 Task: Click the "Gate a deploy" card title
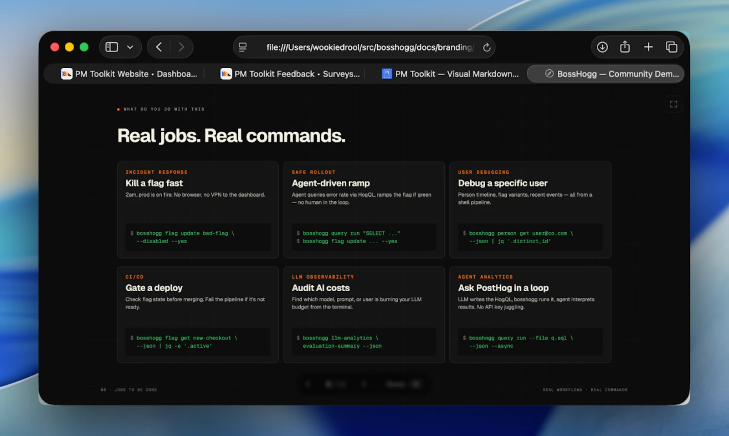(x=154, y=288)
